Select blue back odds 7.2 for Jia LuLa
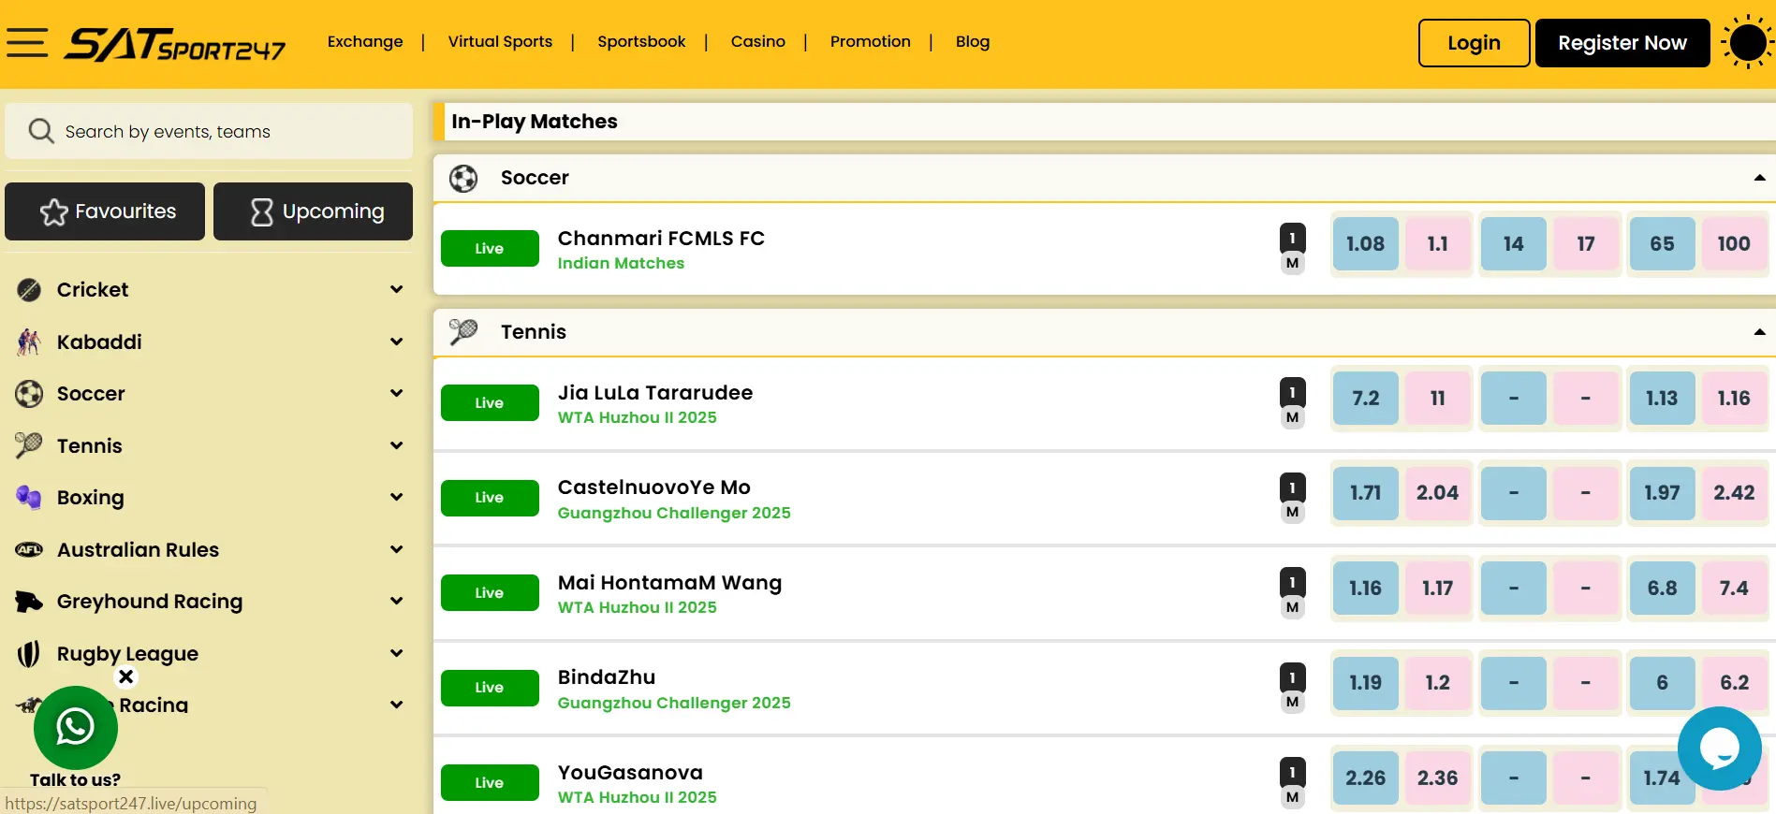The width and height of the screenshot is (1776, 814). 1365,399
